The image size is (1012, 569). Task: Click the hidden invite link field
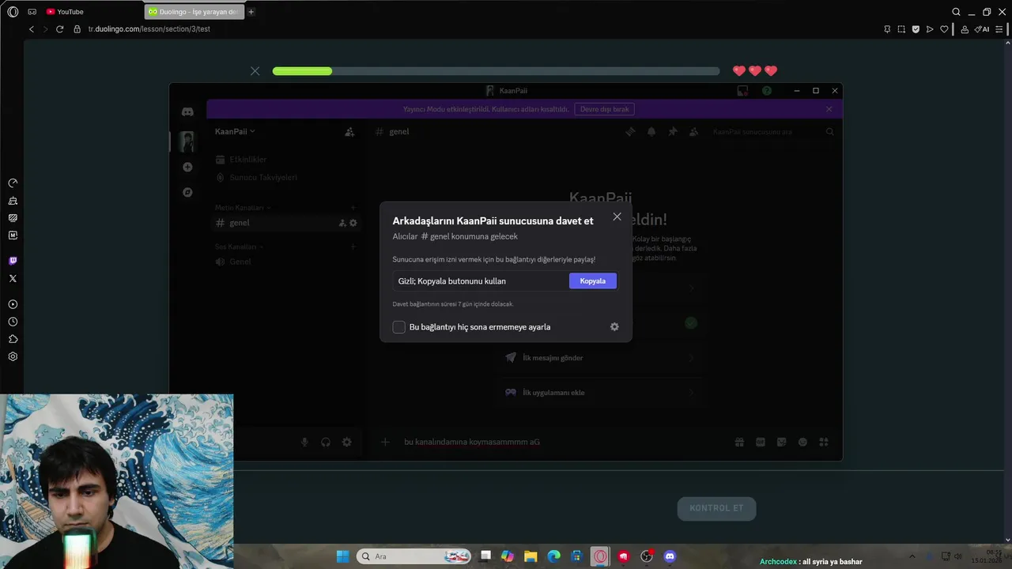click(x=481, y=281)
